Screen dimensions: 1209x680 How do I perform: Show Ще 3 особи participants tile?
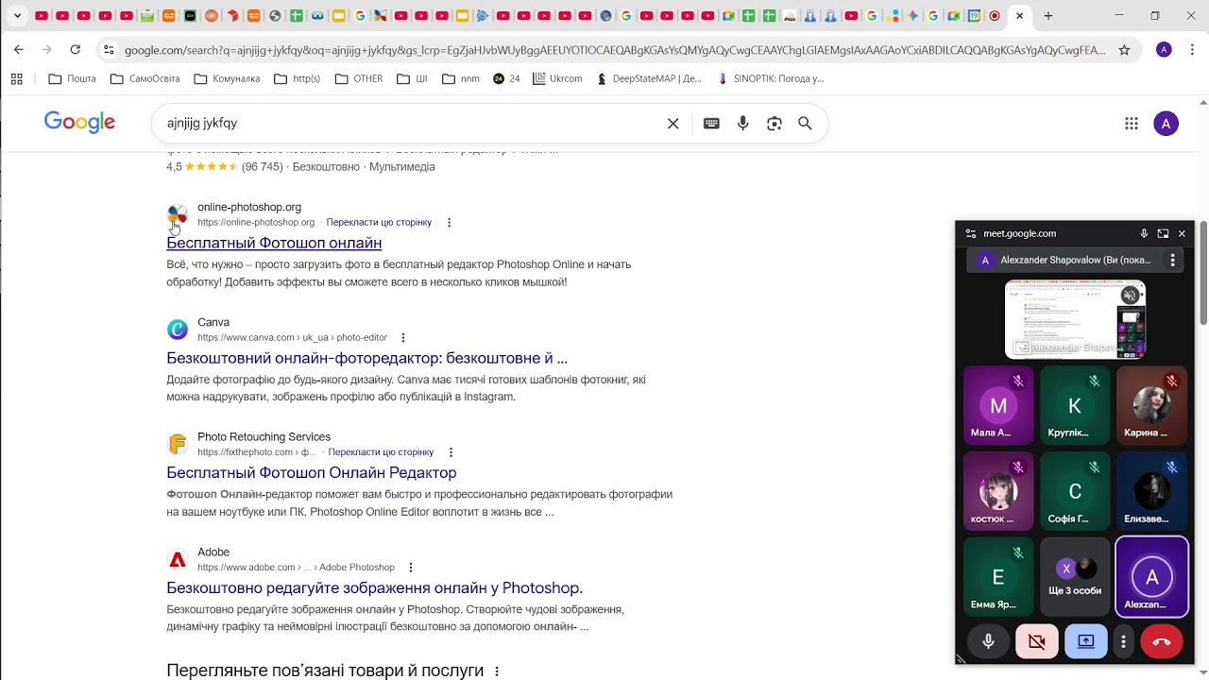click(x=1075, y=576)
